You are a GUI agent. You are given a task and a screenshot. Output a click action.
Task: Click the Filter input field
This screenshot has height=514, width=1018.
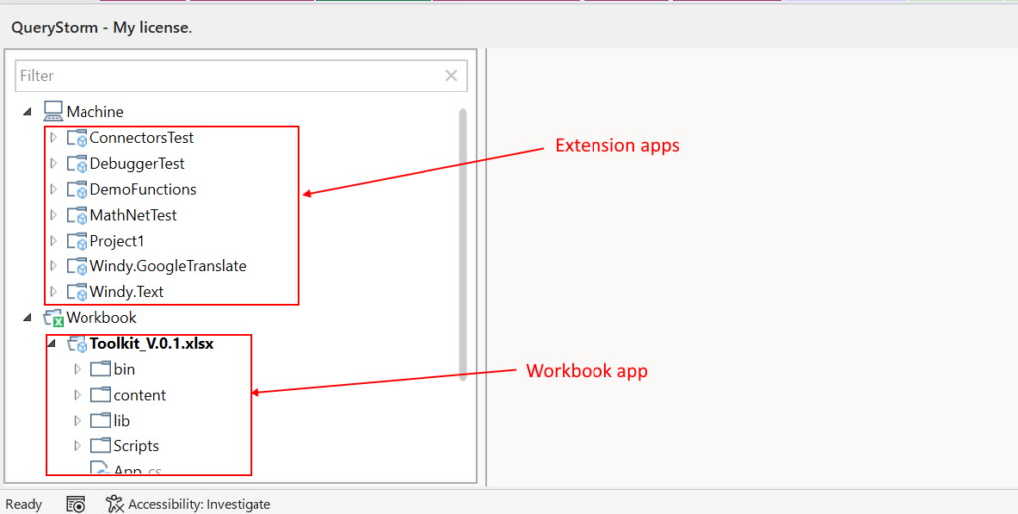tap(241, 76)
